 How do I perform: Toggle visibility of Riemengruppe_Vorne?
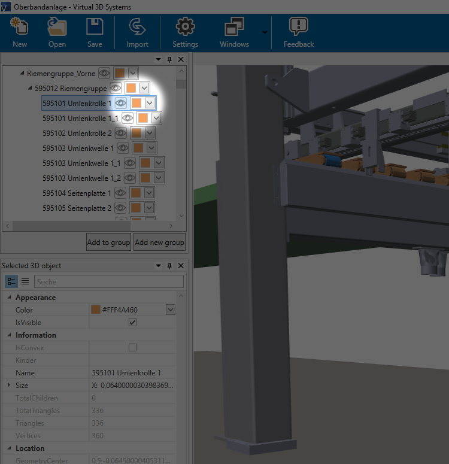[104, 73]
